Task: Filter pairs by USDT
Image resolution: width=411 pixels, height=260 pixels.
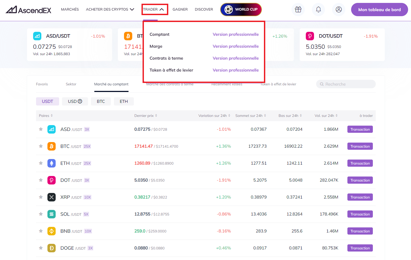Action: click(47, 101)
